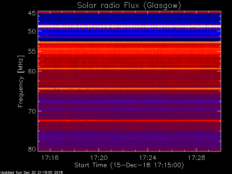232x174 pixels.
Task: Click the red emission line near 72 MHz
Action: tap(129, 120)
